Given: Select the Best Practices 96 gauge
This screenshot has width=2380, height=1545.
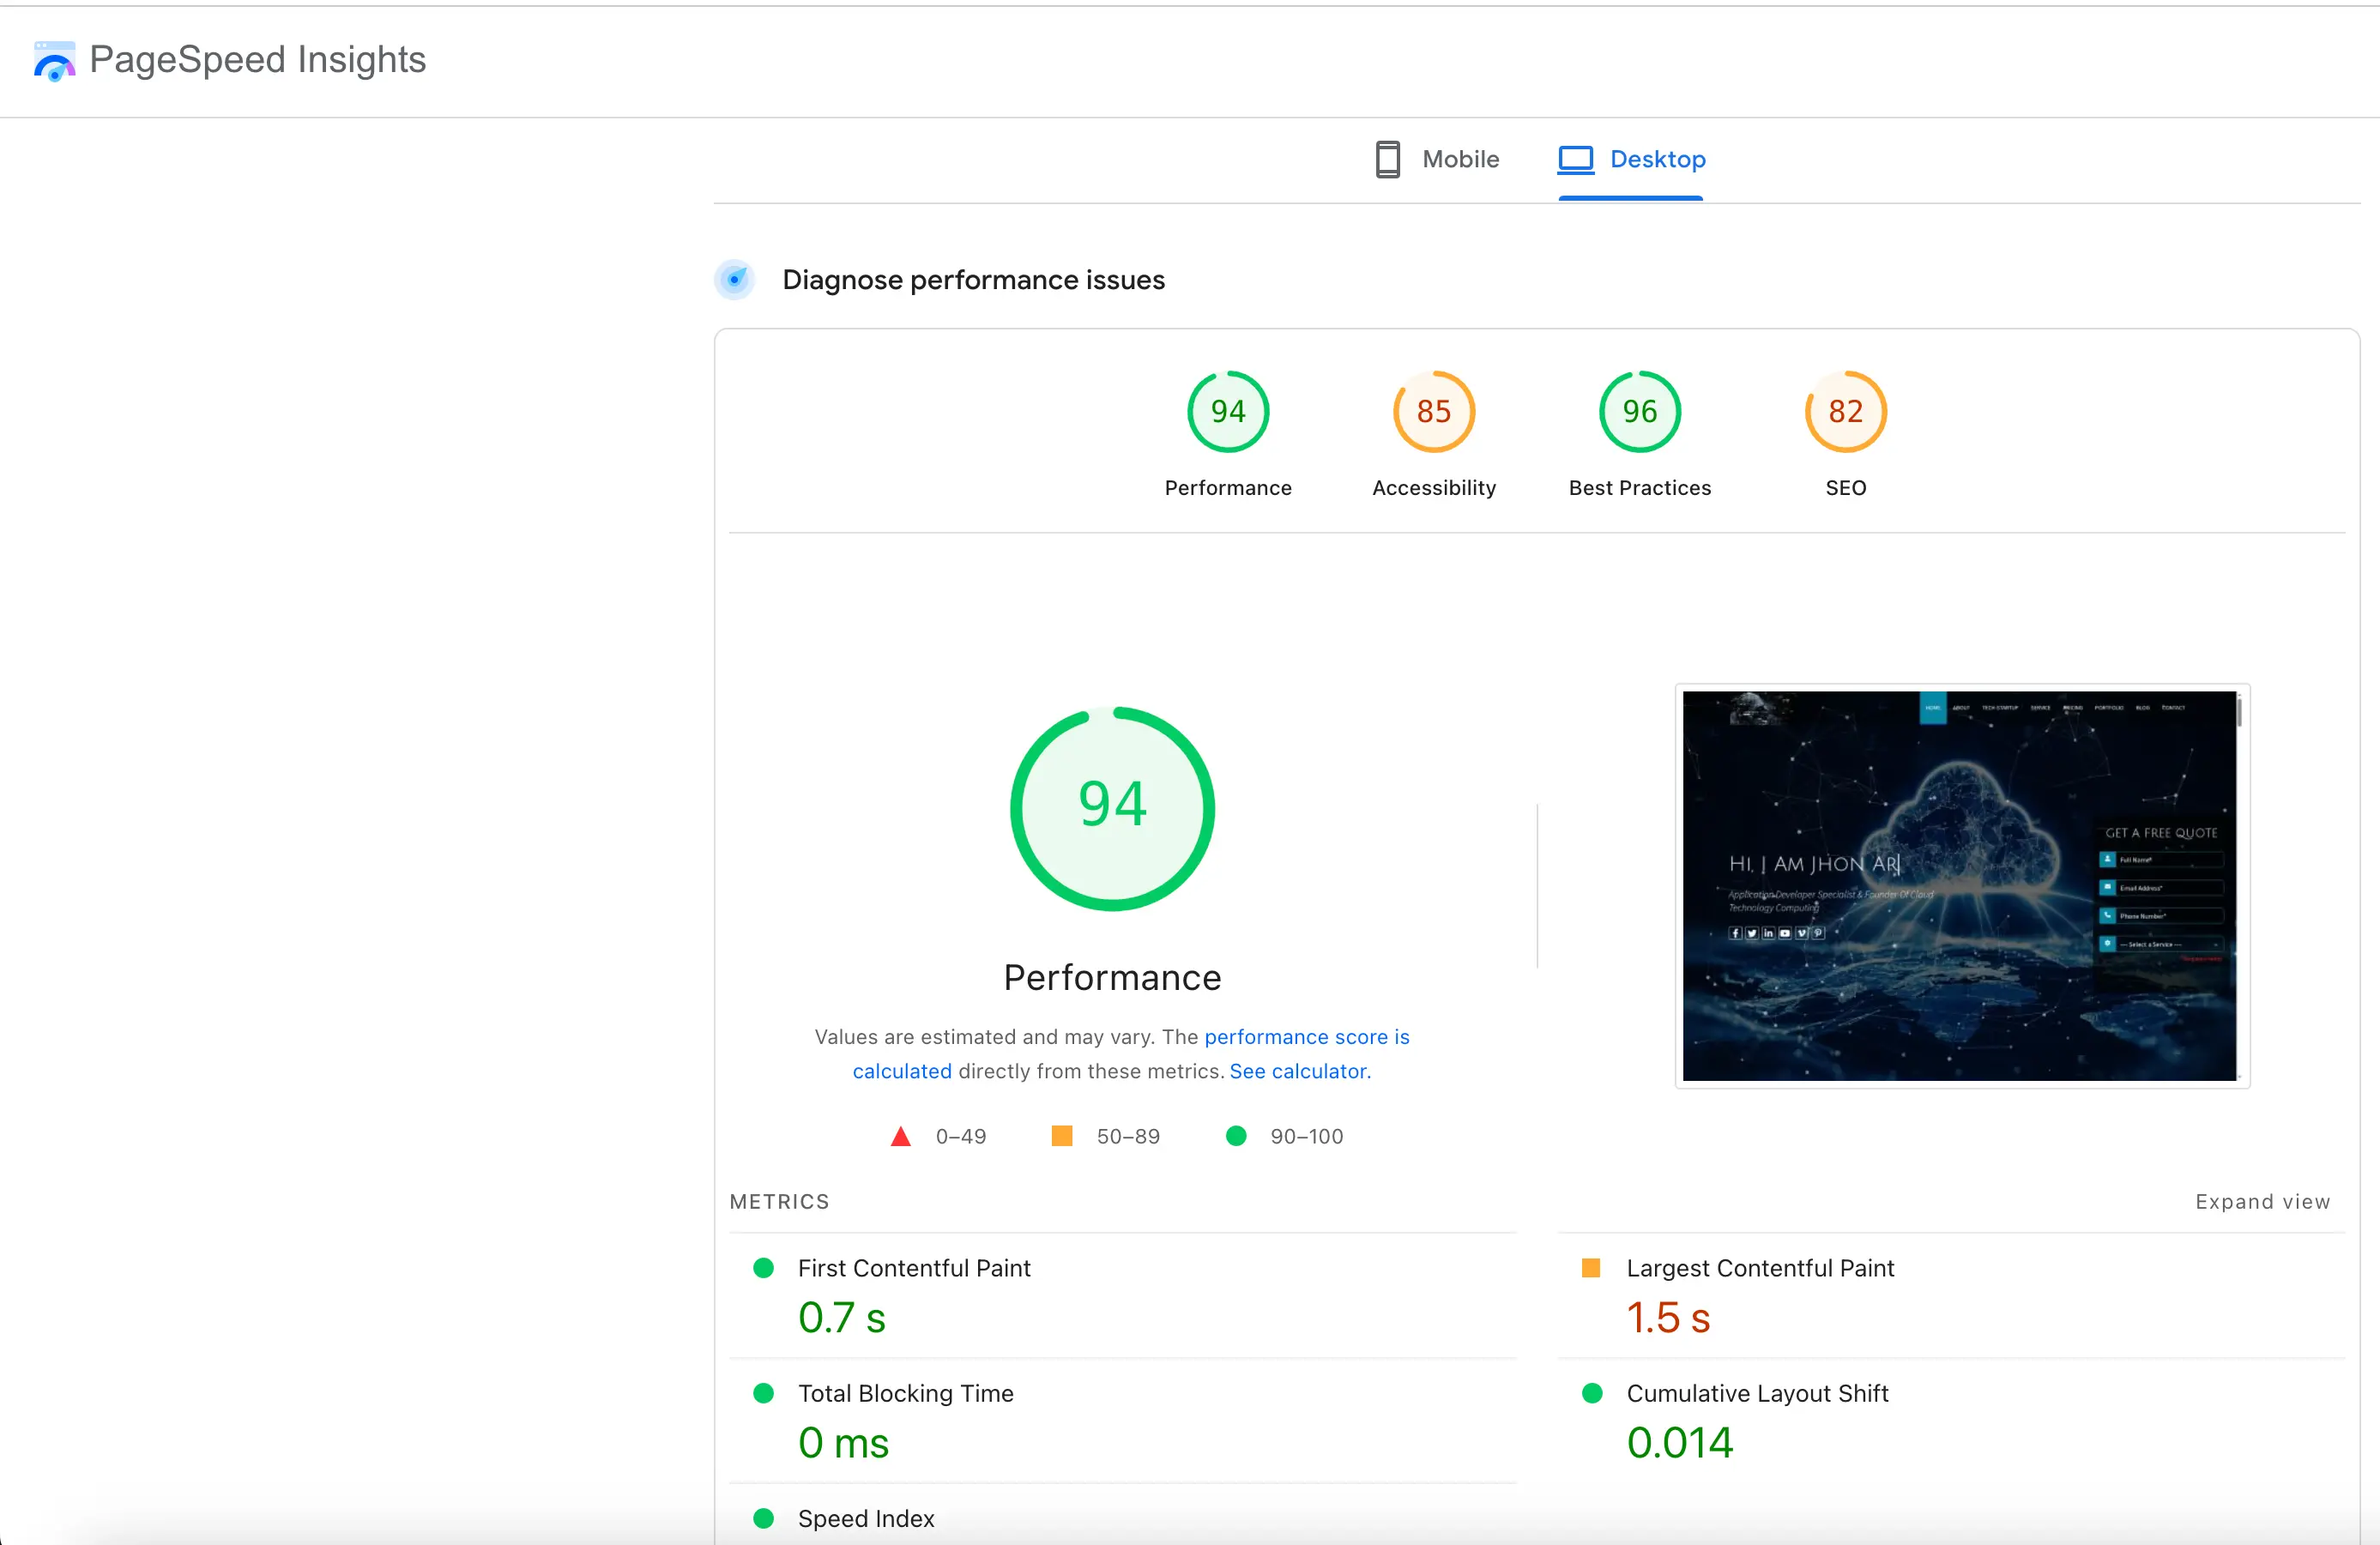Looking at the screenshot, I should click(1639, 411).
